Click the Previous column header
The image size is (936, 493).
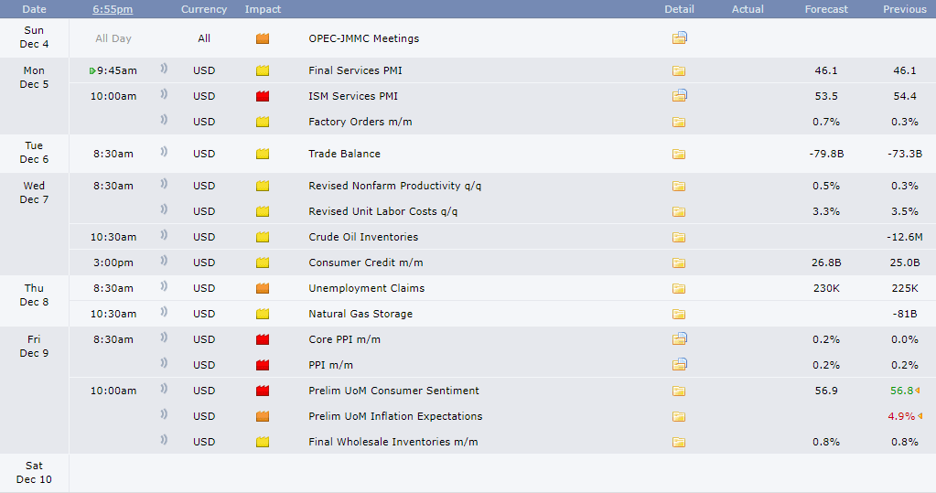[x=905, y=9]
